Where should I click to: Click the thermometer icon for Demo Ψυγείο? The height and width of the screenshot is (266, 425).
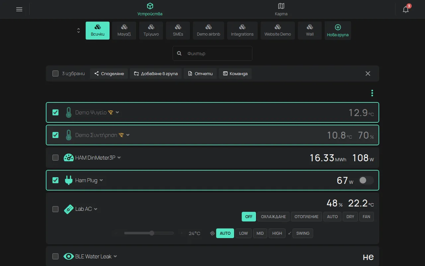coord(68,112)
